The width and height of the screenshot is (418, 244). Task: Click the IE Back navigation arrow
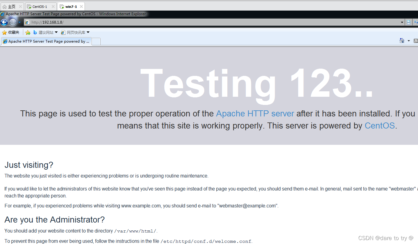click(4, 22)
